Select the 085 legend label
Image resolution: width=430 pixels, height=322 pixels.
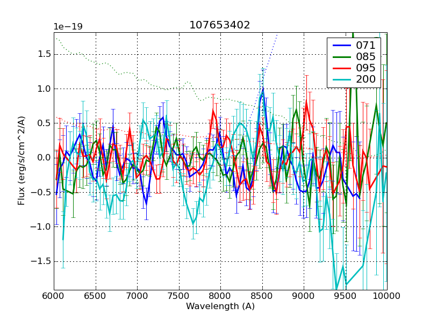[365, 57]
